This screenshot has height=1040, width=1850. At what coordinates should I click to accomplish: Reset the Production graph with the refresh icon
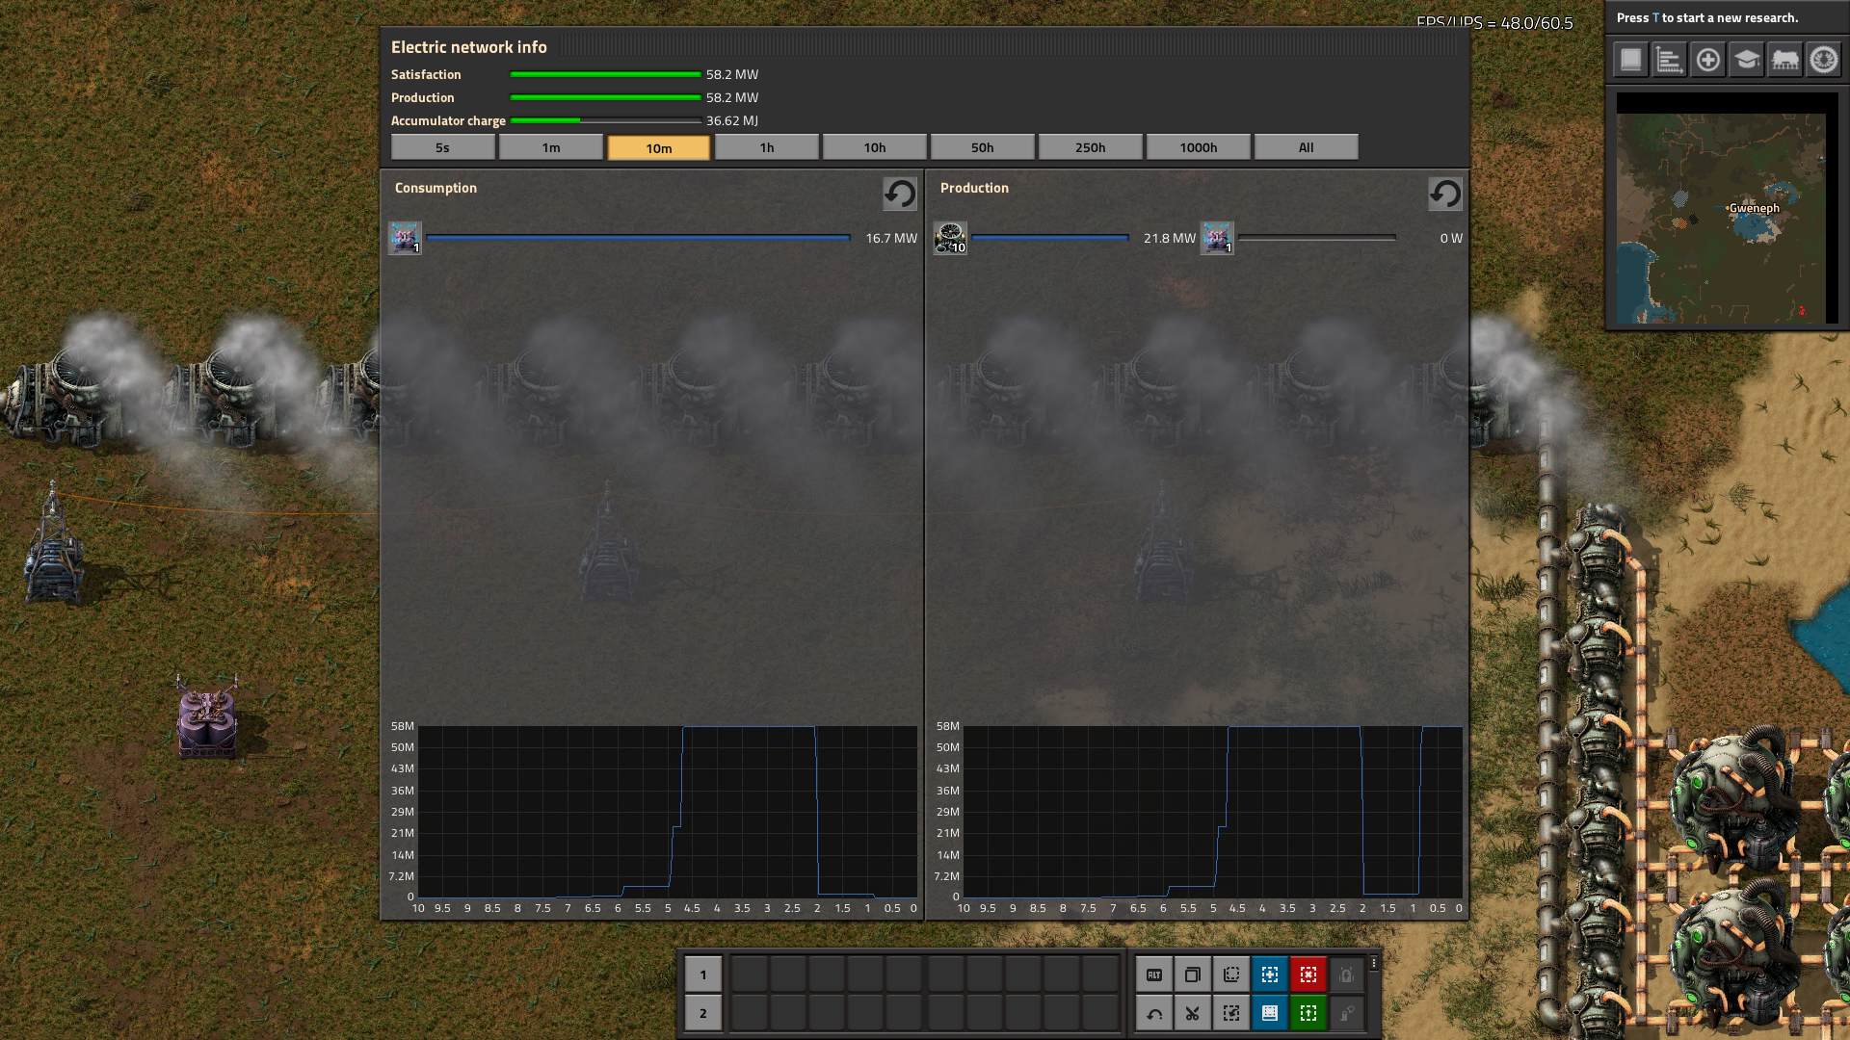pyautogui.click(x=1444, y=194)
